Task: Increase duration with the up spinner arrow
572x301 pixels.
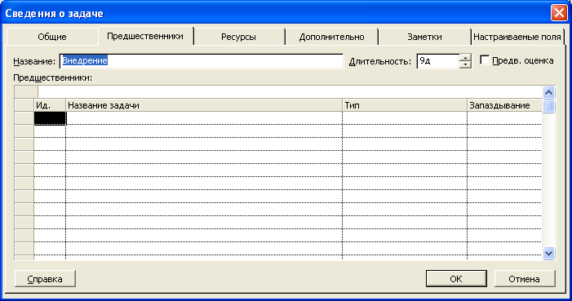Action: pyautogui.click(x=465, y=58)
